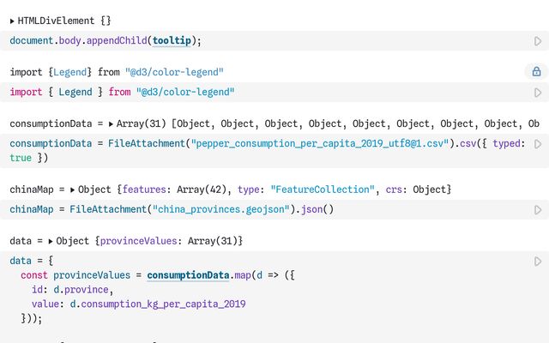Click the lock icon on import cell
Viewport: 549px width, 343px height.
[x=537, y=72]
